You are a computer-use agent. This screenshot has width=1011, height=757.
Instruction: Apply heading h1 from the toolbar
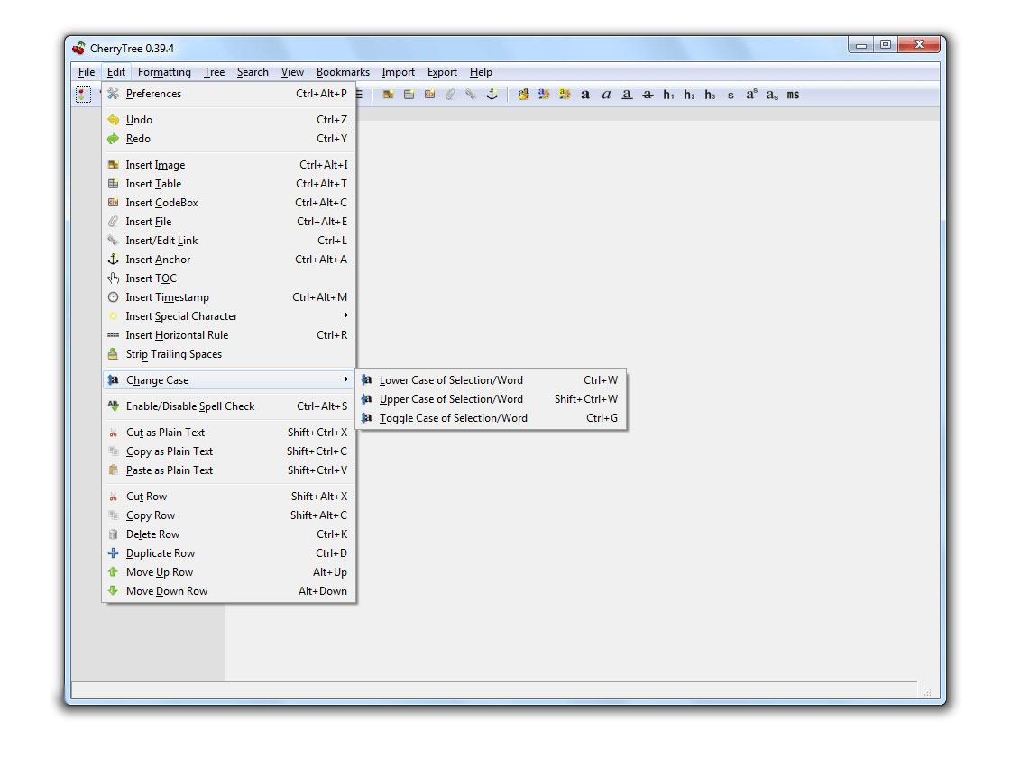point(668,95)
